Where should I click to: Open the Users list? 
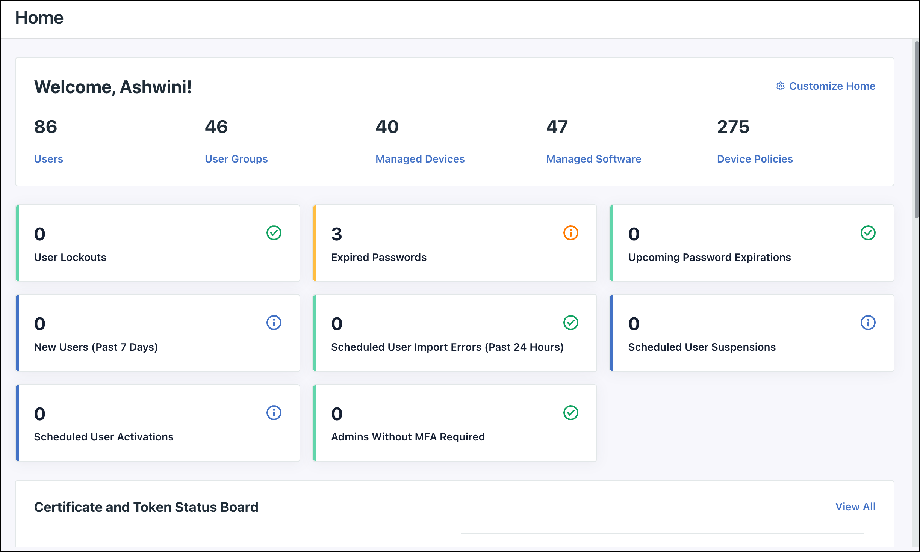coord(48,159)
